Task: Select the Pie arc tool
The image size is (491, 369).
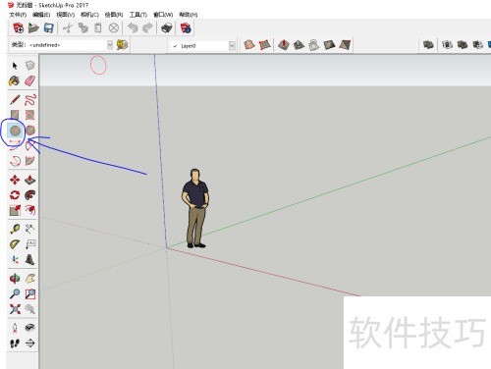Action: pyautogui.click(x=29, y=161)
